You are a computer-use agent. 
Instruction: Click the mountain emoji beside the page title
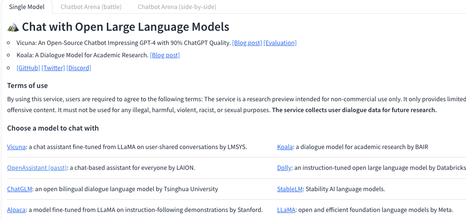[13, 27]
